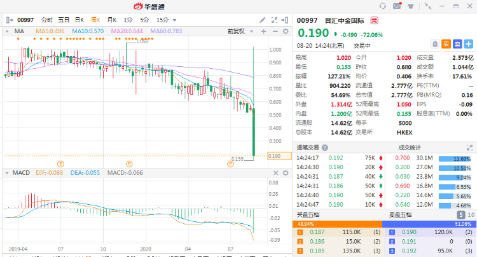Click the E event marker near 2020
The width and height of the screenshot is (477, 257).
[129, 164]
